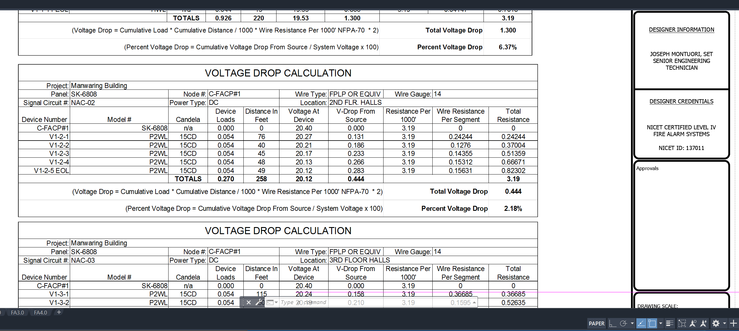Click NAC-02 totals device load 0.270
The width and height of the screenshot is (739, 331).
click(x=226, y=179)
